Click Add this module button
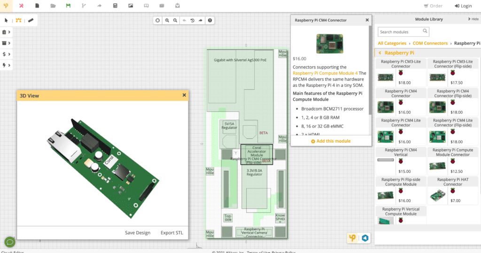Screen dimensions: 481x253 point(331,141)
